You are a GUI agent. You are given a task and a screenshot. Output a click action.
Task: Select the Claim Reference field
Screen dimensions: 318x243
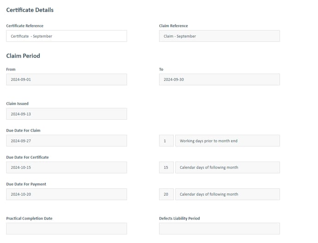point(220,36)
